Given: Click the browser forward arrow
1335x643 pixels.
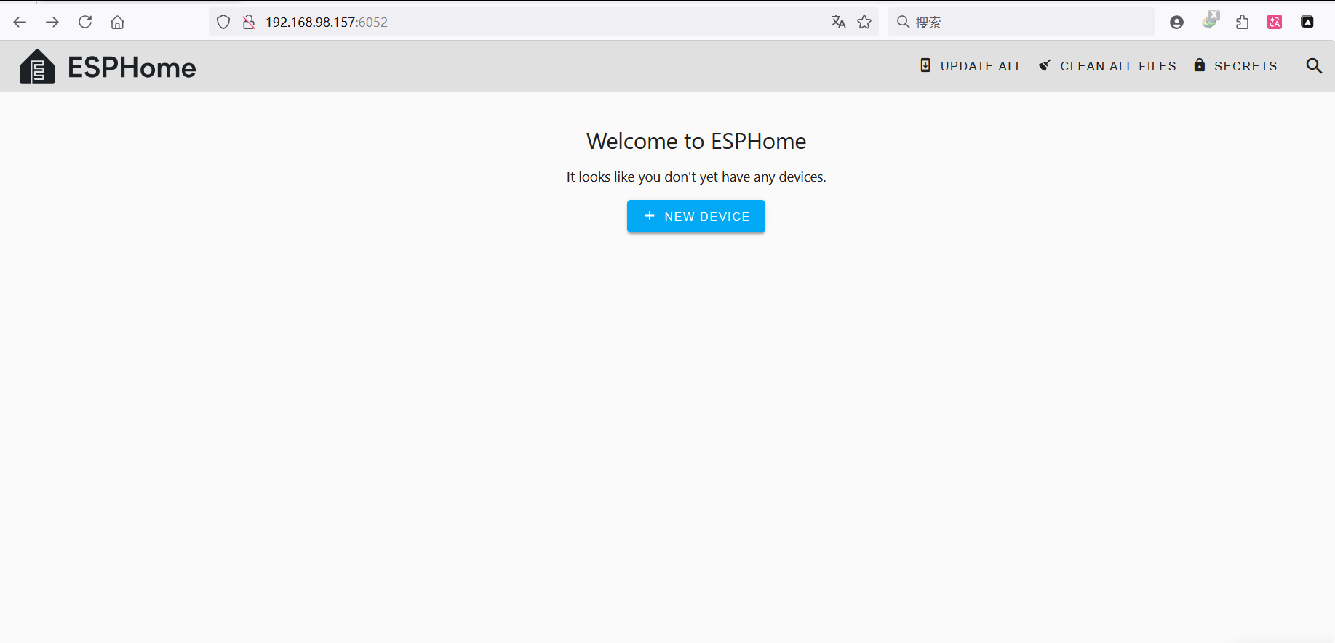Looking at the screenshot, I should point(52,22).
